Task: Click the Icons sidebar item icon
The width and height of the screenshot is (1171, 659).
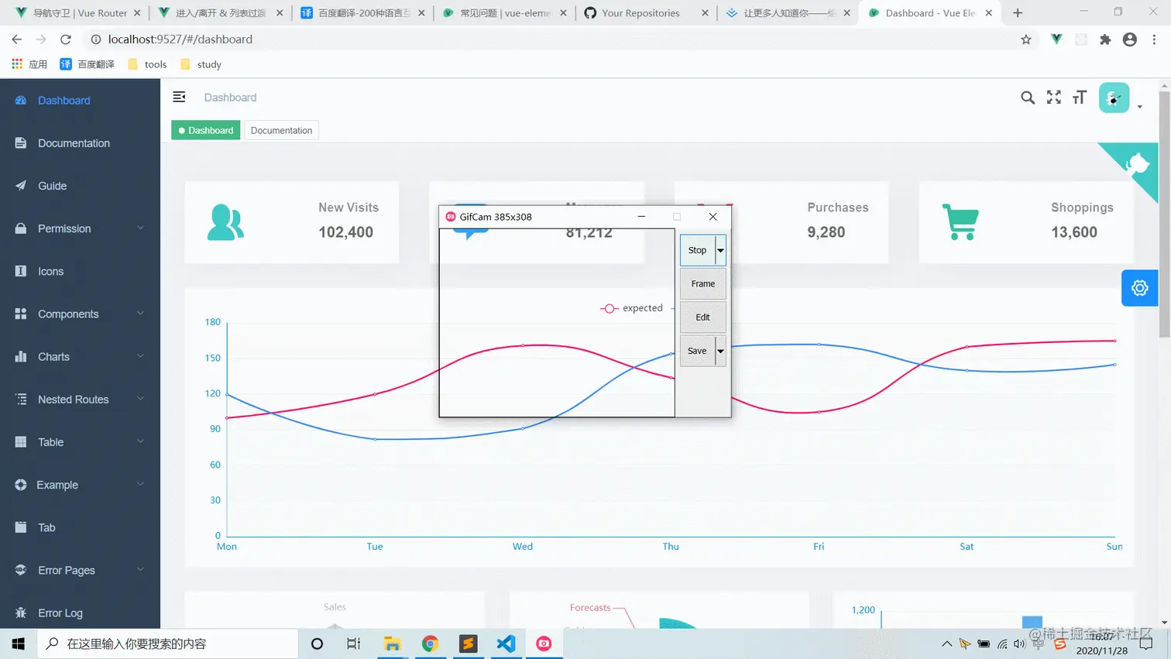Action: coord(21,271)
